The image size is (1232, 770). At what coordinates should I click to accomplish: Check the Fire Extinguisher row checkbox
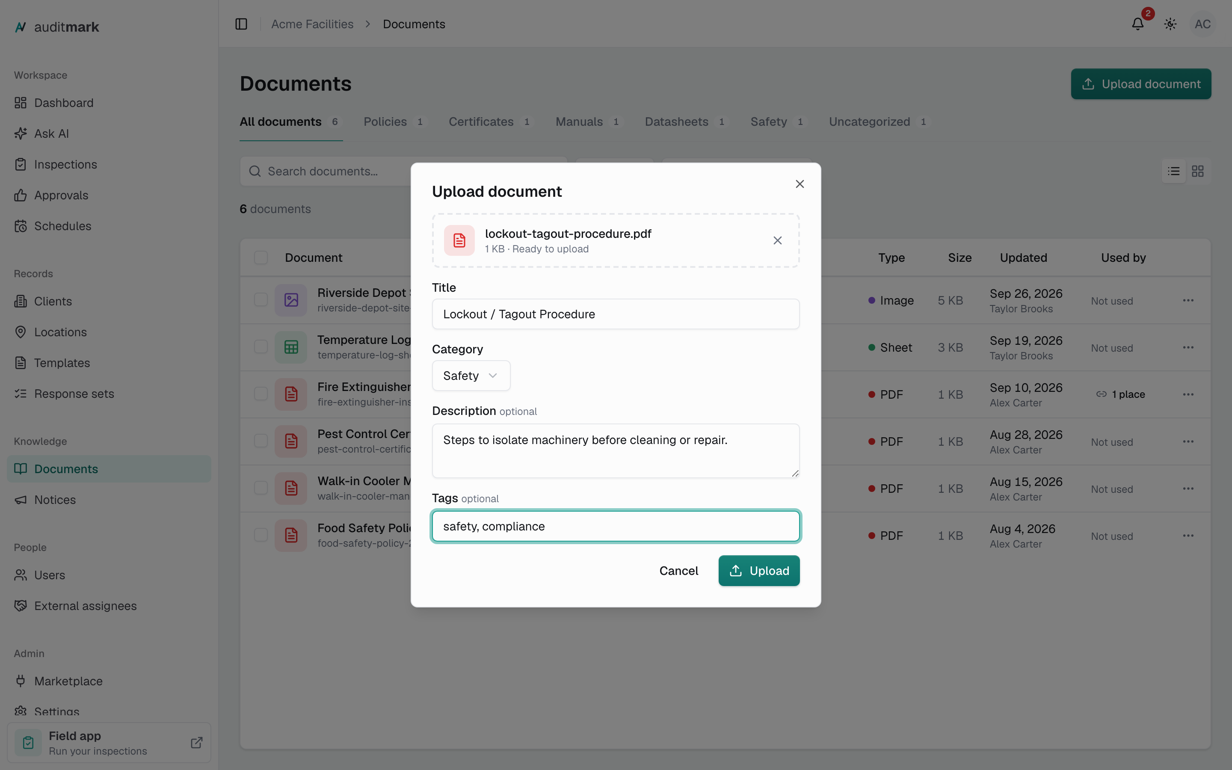[261, 394]
